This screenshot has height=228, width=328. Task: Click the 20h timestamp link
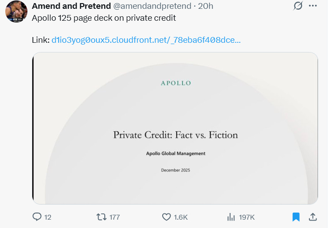(206, 6)
